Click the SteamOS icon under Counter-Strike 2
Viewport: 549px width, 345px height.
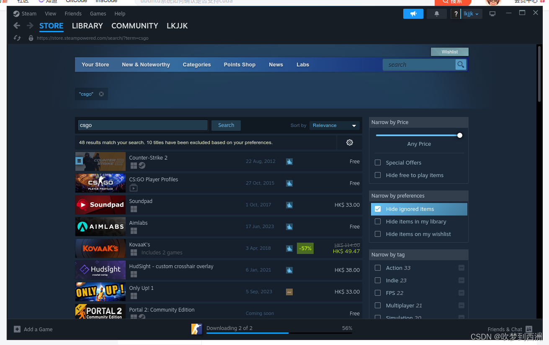click(x=142, y=165)
